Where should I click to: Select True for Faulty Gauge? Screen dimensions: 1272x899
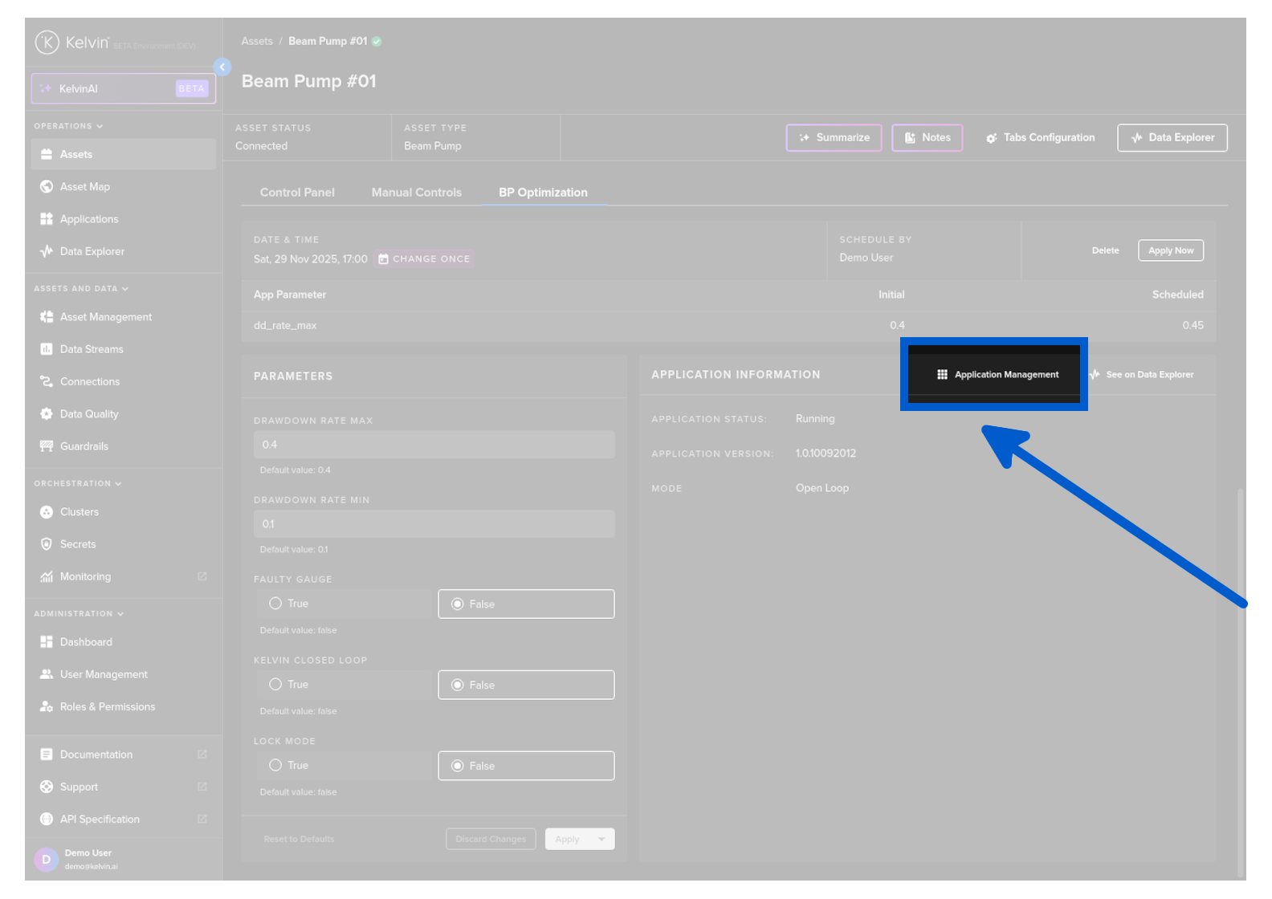tap(275, 604)
